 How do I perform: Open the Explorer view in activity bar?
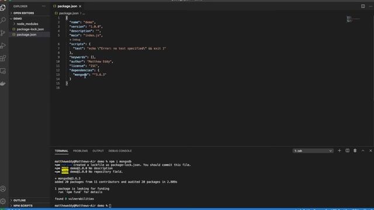(x=3, y=8)
